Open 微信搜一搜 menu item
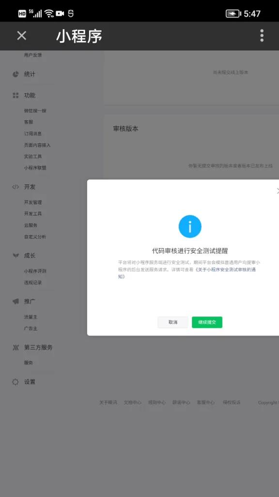Screen dimensions: 279x497 (35, 111)
